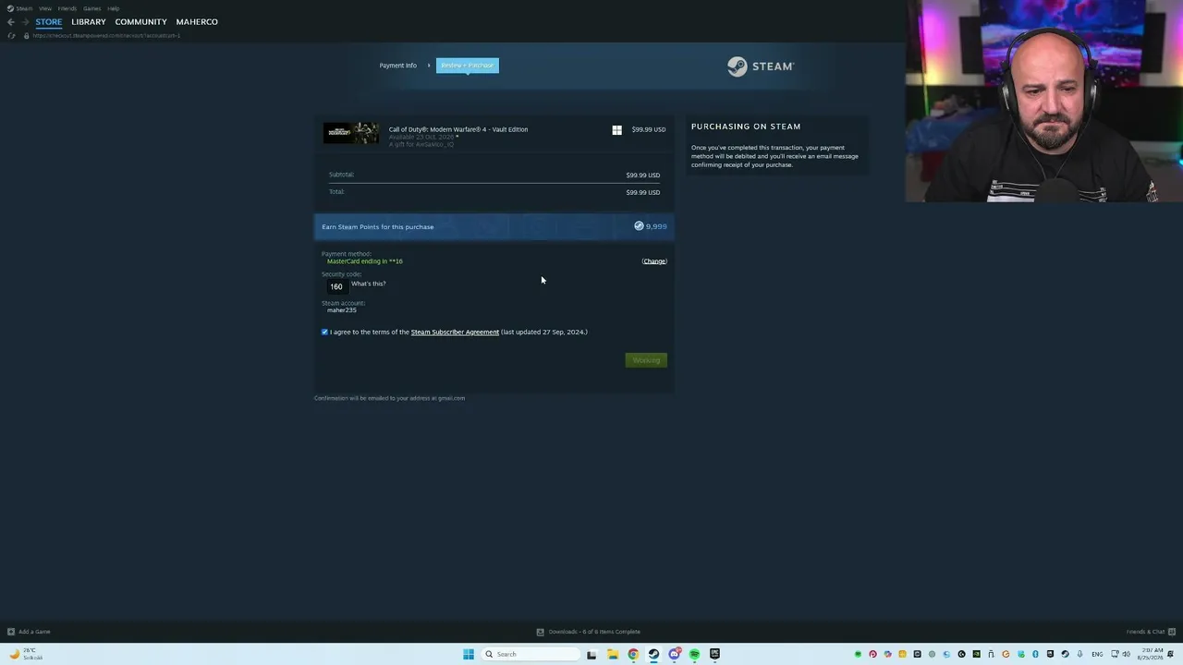1183x665 pixels.
Task: Click "Earn Steam Points for this purchase" banner text
Action: 378,227
